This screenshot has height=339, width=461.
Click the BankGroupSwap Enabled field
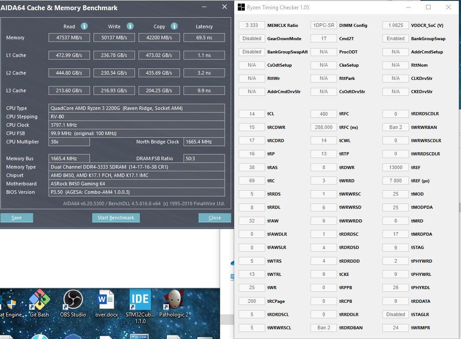(x=395, y=38)
